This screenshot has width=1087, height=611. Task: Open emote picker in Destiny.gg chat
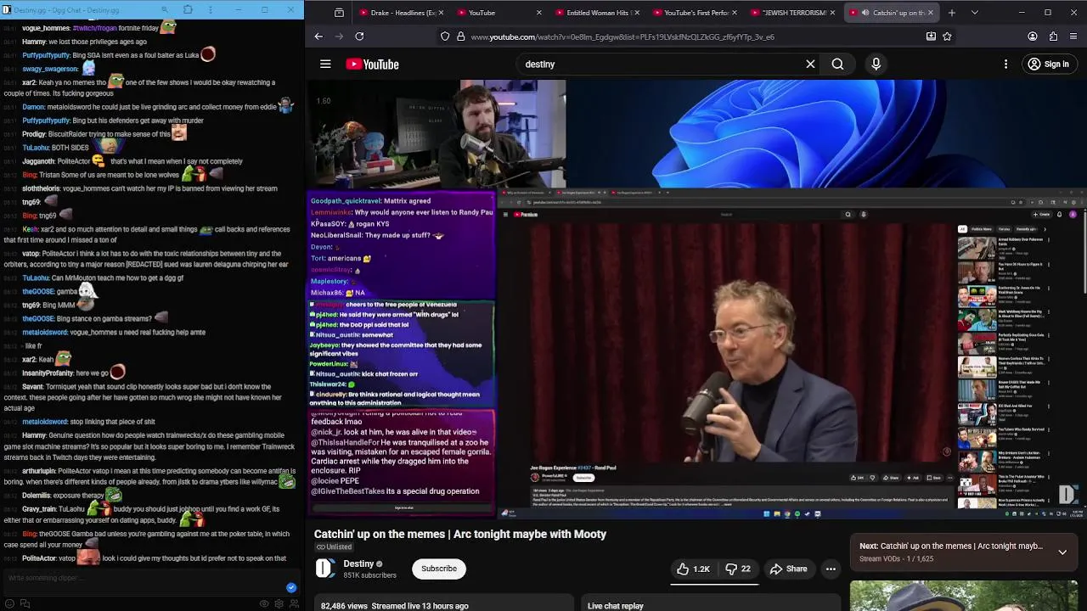pyautogui.click(x=8, y=603)
